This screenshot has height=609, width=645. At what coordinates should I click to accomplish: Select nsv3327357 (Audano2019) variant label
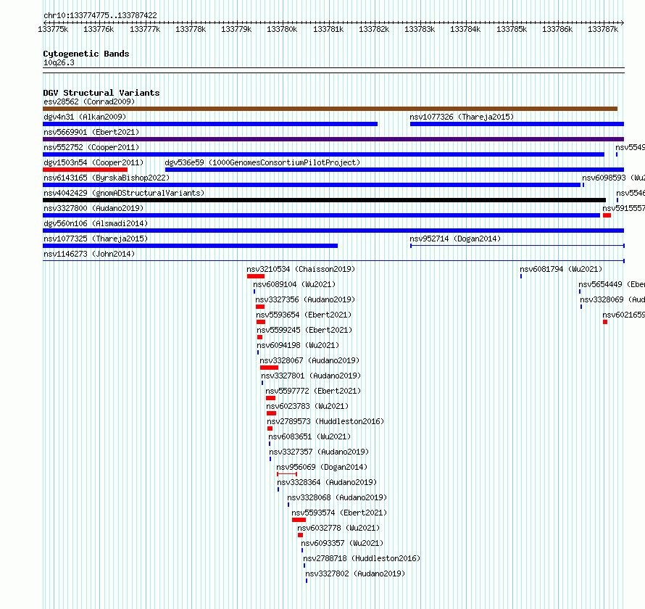pos(319,452)
